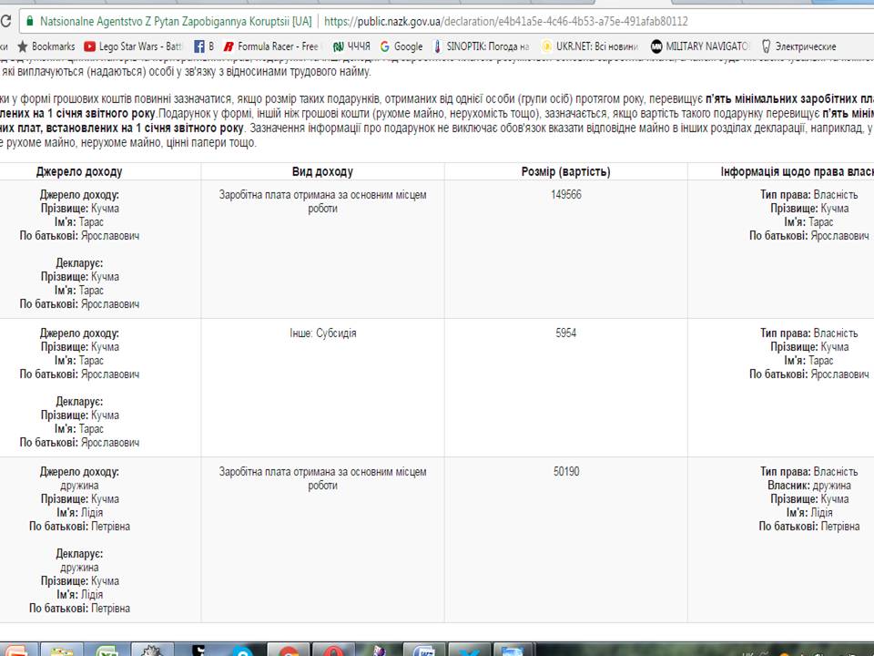
Task: Click the Вид доходу column header
Action: [x=322, y=172]
